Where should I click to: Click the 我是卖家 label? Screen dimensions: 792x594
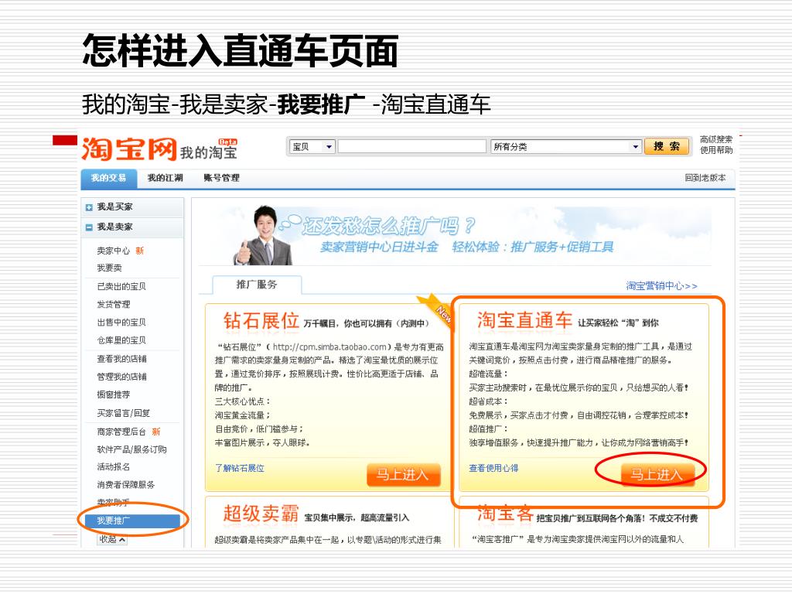(114, 227)
